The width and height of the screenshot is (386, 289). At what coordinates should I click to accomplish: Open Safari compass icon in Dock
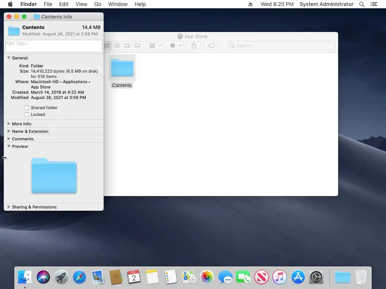tap(80, 277)
